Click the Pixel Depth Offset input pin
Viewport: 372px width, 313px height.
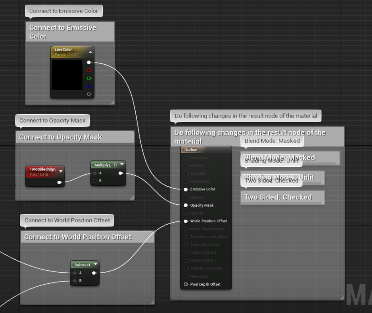[x=186, y=284]
